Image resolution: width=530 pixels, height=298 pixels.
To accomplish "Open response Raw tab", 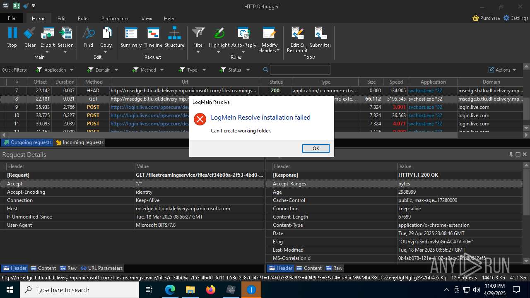I will coord(334,268).
